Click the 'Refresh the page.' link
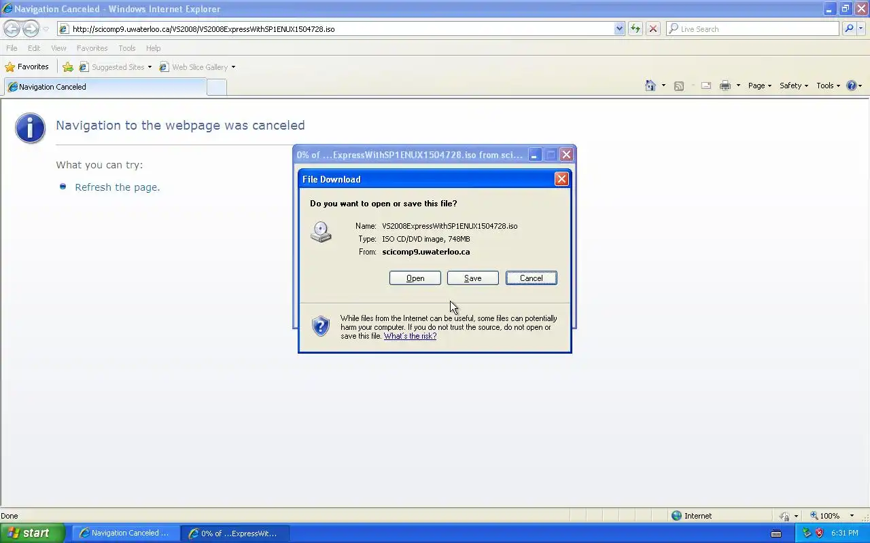Screen dimensions: 870x543 (x=118, y=187)
